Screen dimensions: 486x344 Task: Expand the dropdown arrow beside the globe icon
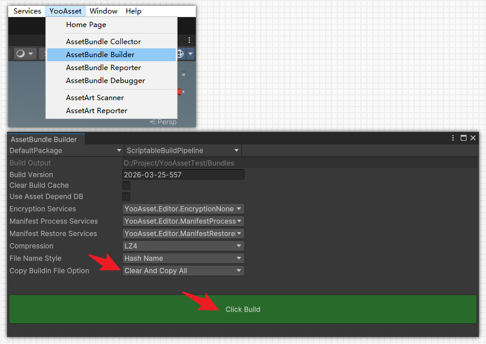(x=191, y=54)
